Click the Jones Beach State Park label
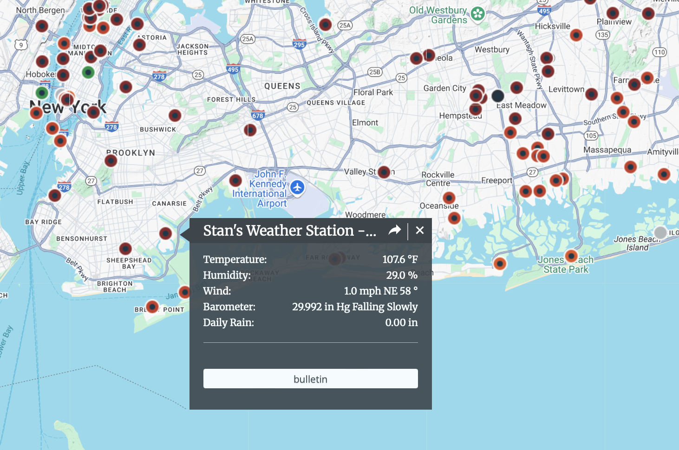Viewport: 679px width, 450px height. 566,265
